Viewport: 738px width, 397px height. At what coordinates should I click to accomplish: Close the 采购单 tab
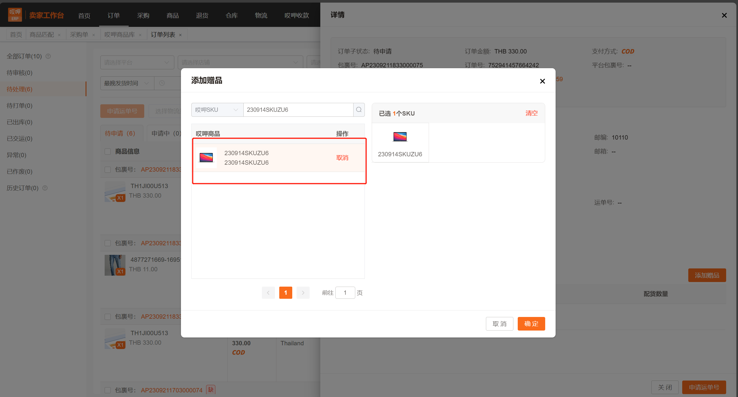(94, 35)
